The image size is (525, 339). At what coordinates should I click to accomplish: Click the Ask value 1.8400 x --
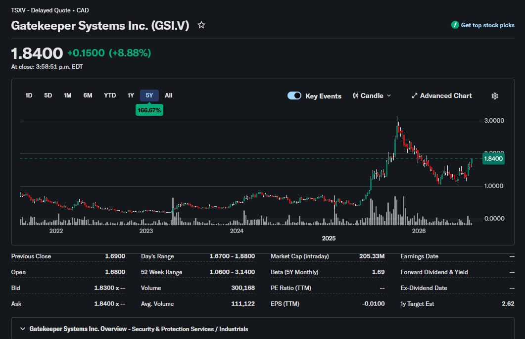109,304
